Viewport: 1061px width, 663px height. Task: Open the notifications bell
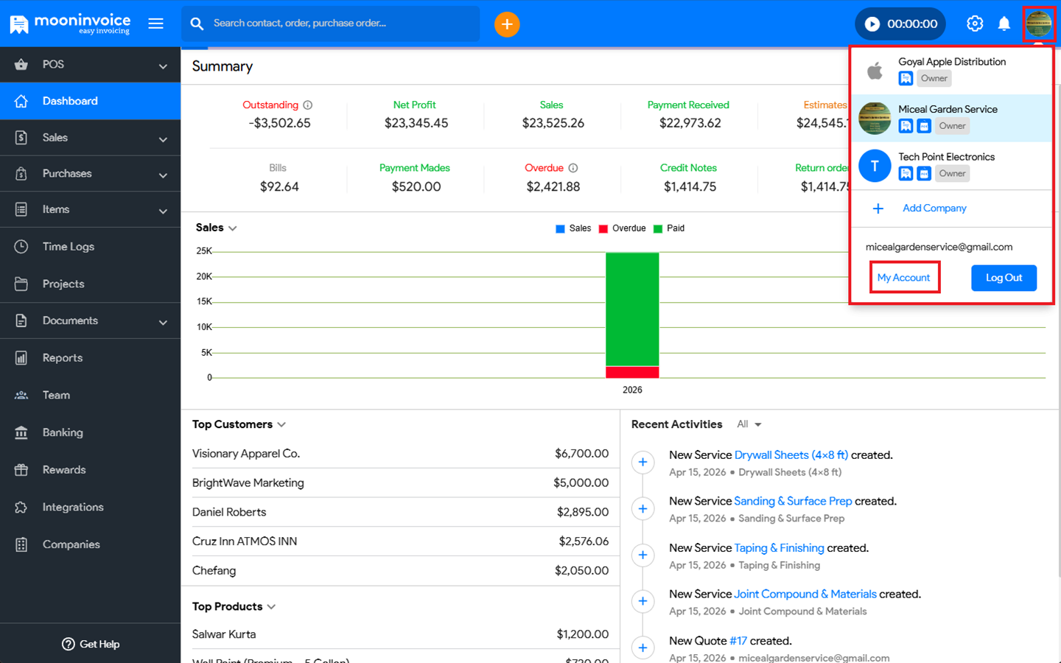1004,24
